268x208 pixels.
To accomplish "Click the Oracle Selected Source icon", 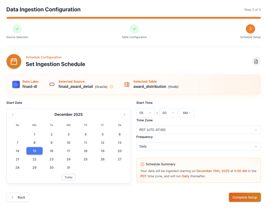I will click(52, 84).
